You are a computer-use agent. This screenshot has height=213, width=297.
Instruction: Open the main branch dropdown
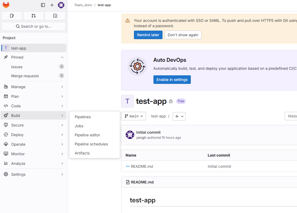coord(133,116)
